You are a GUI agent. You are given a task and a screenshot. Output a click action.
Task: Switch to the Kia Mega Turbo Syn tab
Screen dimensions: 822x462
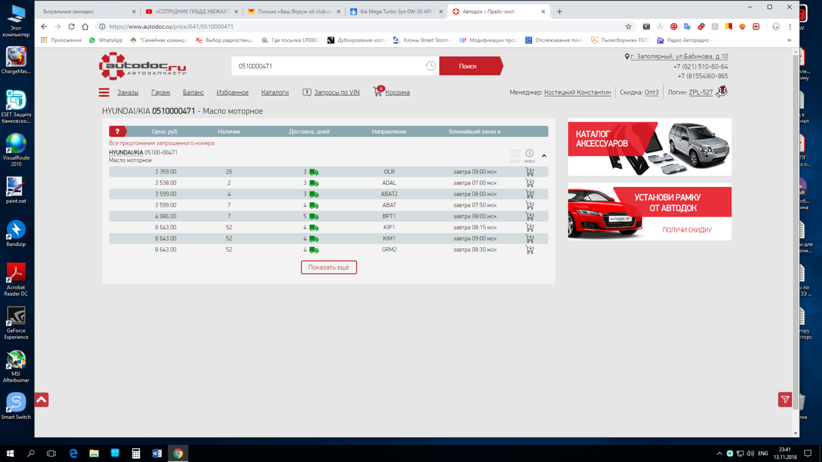[396, 11]
